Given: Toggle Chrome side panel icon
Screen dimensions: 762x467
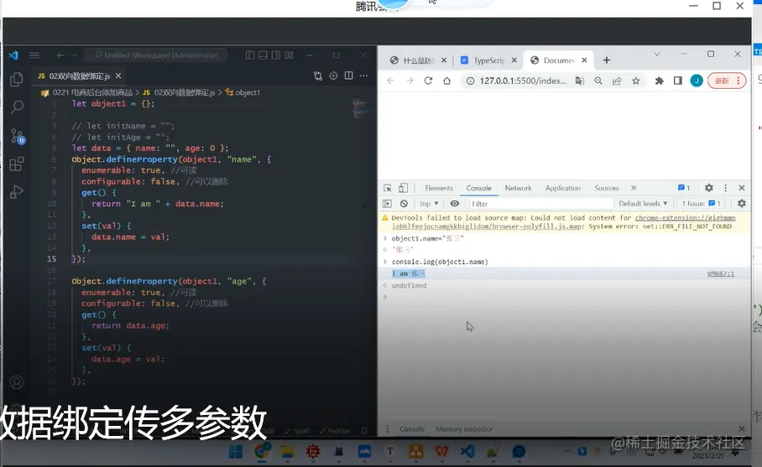Looking at the screenshot, I should point(677,80).
